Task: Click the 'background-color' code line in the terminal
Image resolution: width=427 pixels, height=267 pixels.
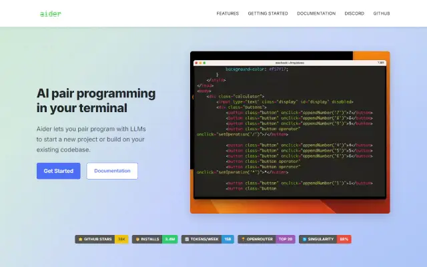Action: click(257, 69)
